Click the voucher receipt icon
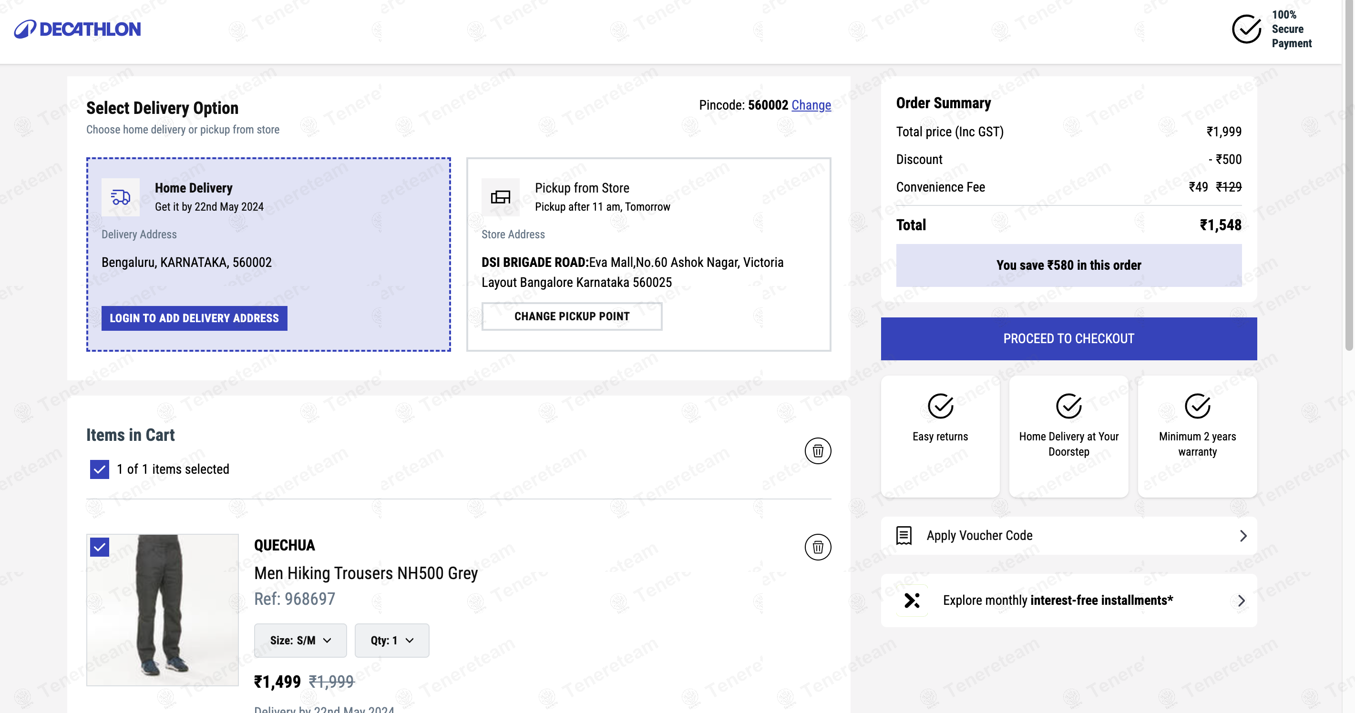Viewport: 1355px width, 713px height. (x=903, y=535)
